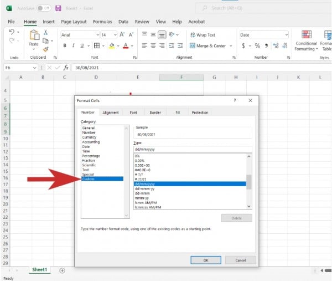
Task: Click the Borders icon
Action: click(x=97, y=45)
